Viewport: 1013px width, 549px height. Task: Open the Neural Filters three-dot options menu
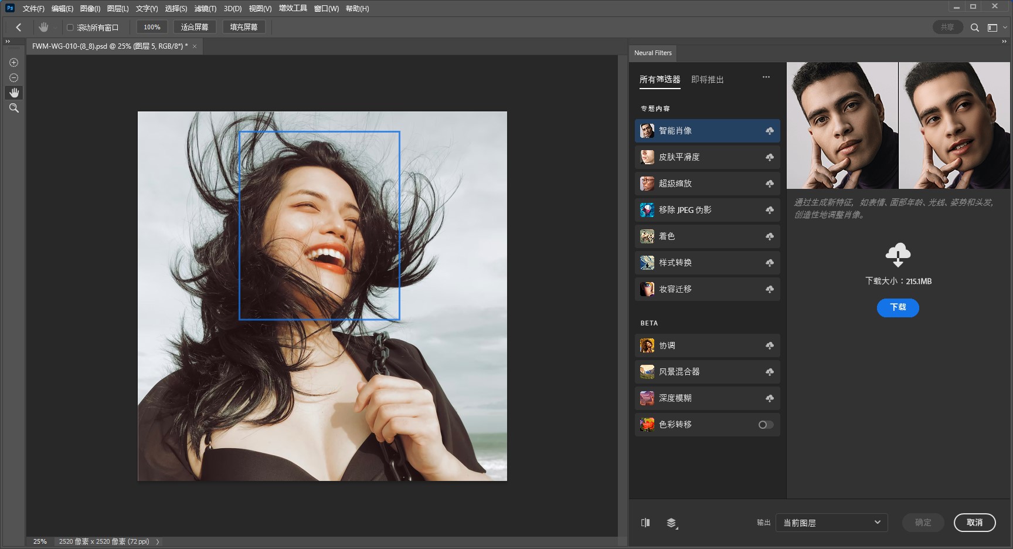click(766, 77)
